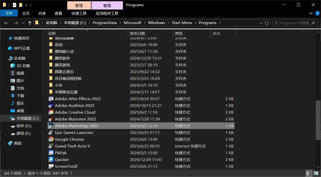Screen dimensions: 321x177
Task: Go up one folder level arrow
Action: 30,23
